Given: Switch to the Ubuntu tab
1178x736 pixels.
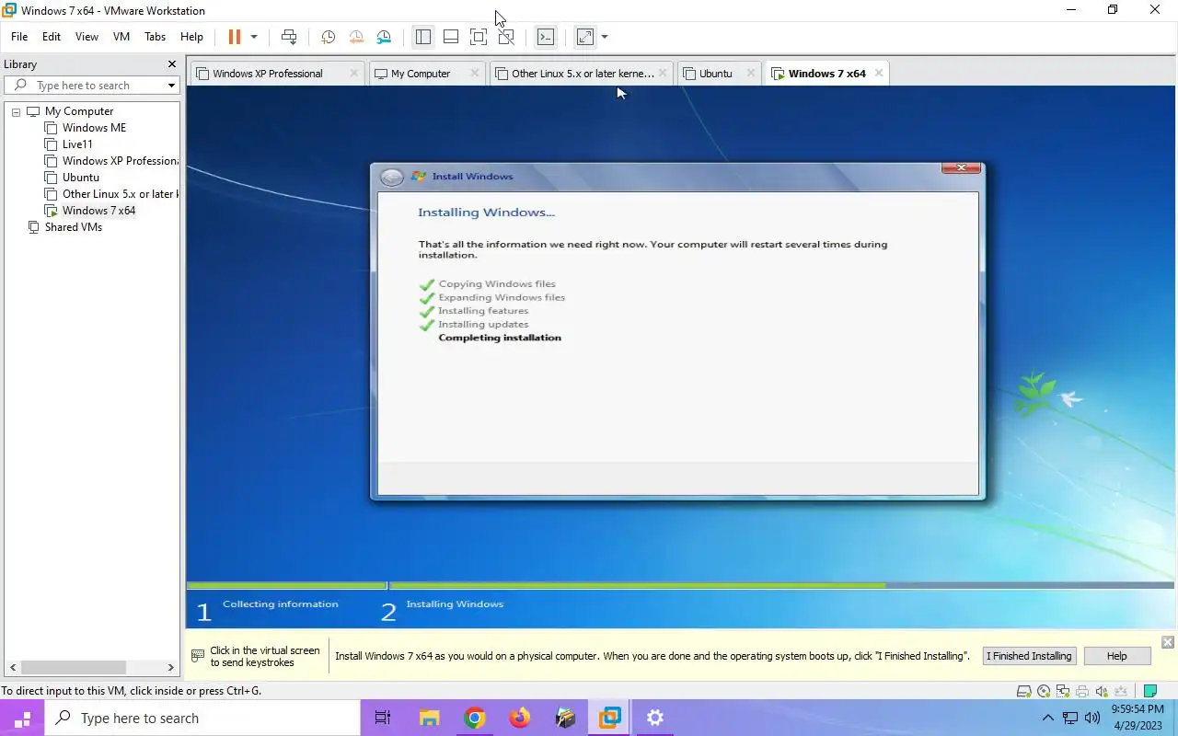Looking at the screenshot, I should point(716,74).
